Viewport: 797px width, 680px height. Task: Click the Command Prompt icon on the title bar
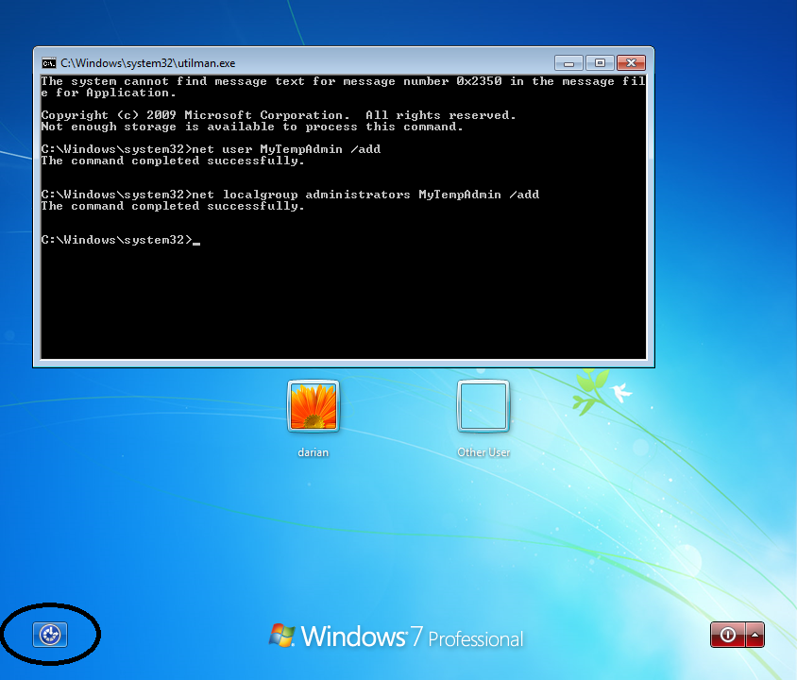tap(49, 62)
